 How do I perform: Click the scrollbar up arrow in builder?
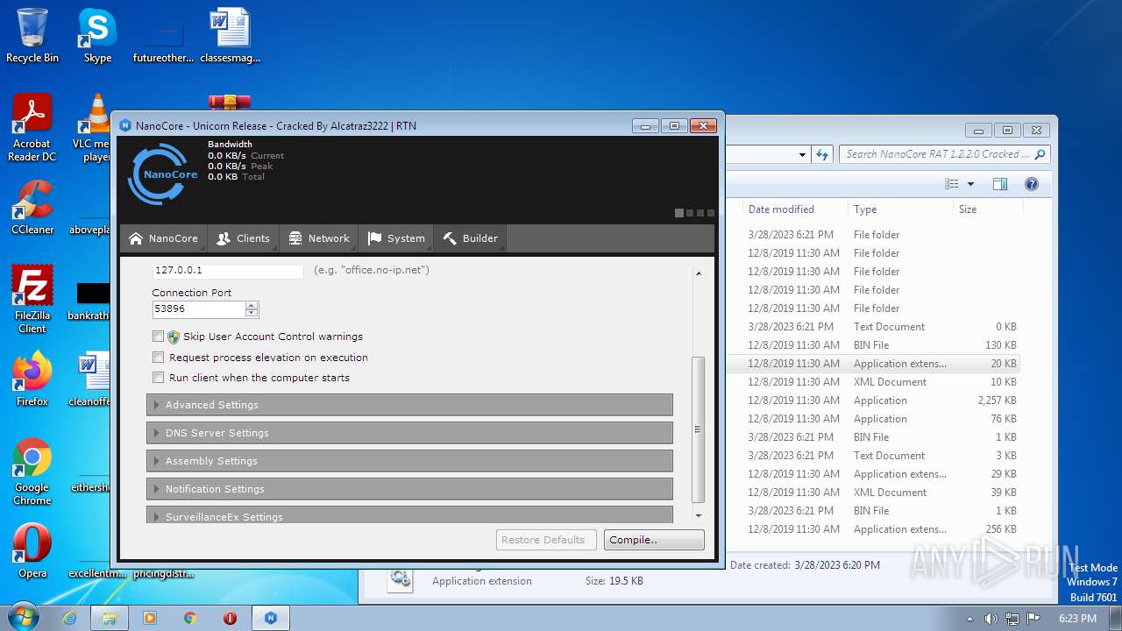coord(699,273)
